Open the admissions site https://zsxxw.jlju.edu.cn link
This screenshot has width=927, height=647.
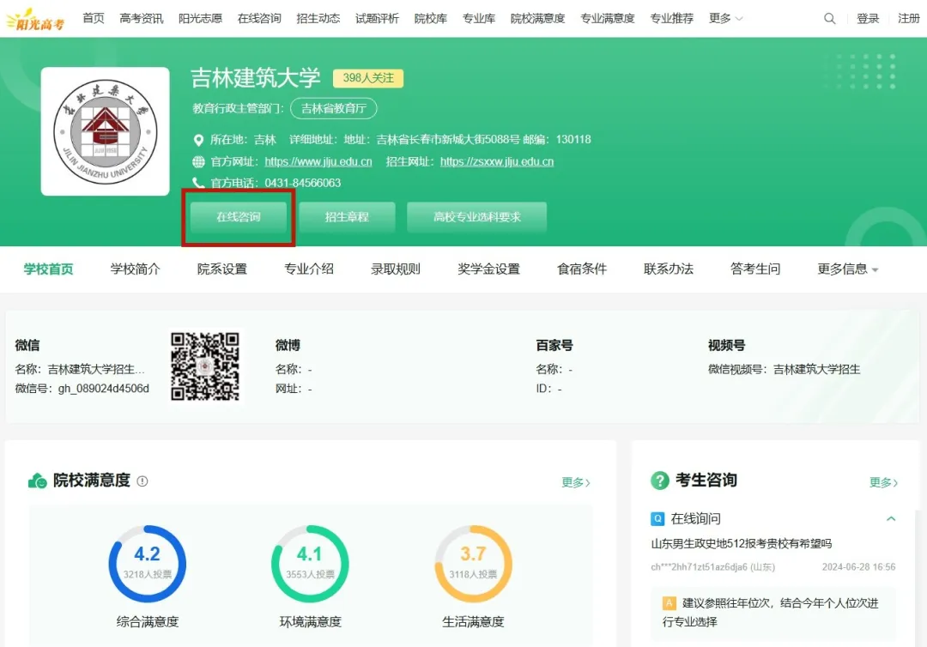[497, 161]
